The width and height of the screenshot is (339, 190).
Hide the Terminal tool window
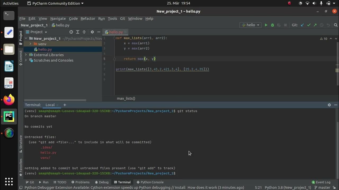click(x=336, y=105)
